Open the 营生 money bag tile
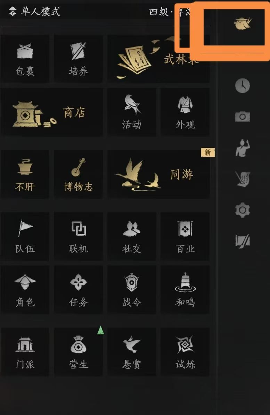270x415 pixels. click(x=79, y=352)
